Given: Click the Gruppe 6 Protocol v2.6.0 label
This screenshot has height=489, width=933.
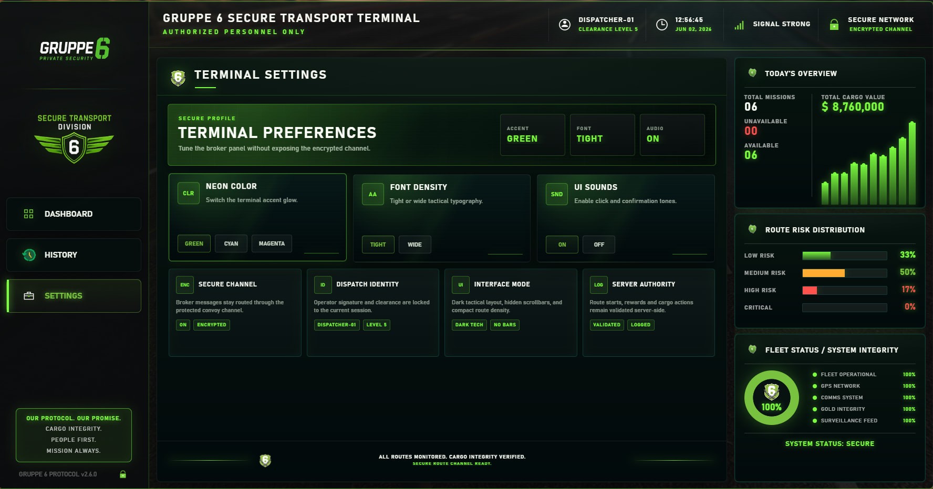Looking at the screenshot, I should (x=58, y=474).
